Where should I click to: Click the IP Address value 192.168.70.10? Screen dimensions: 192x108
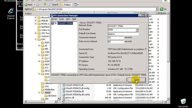tap(114, 61)
